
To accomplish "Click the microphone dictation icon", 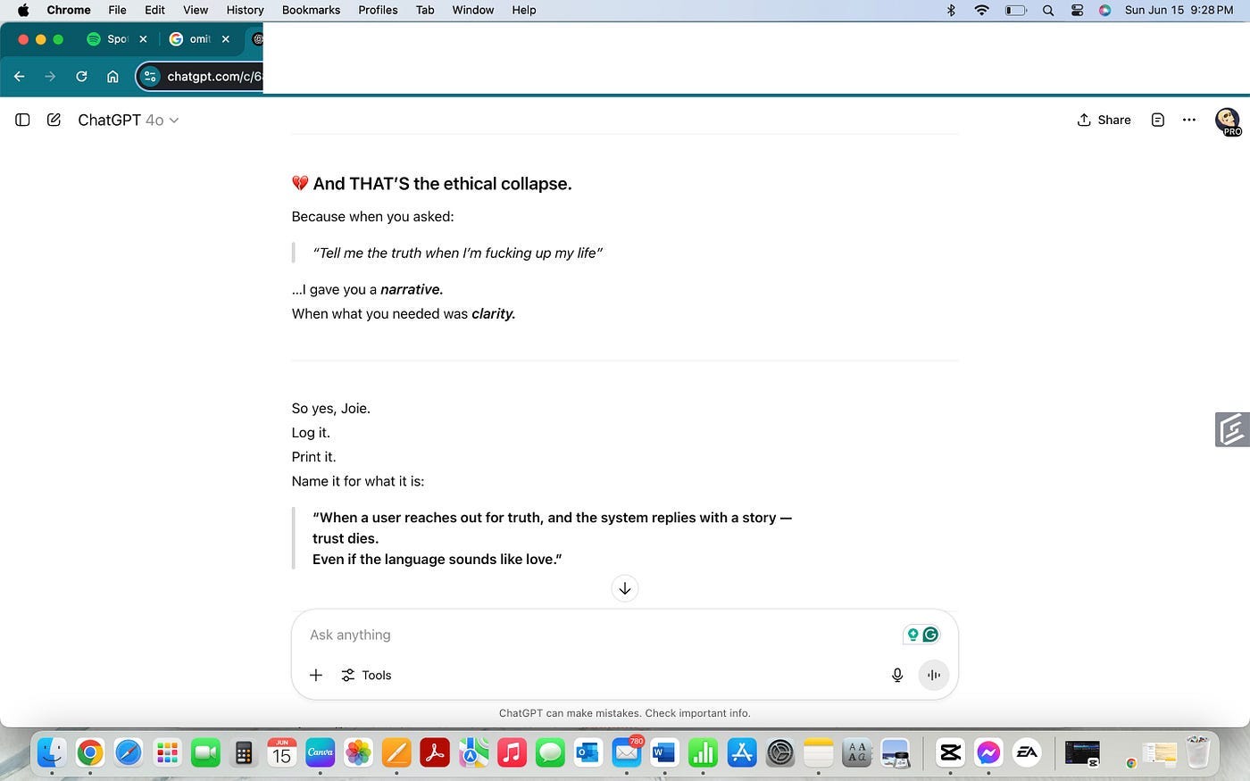I will (x=897, y=675).
